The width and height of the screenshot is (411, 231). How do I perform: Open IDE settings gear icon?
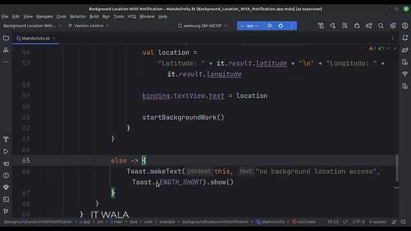click(393, 26)
